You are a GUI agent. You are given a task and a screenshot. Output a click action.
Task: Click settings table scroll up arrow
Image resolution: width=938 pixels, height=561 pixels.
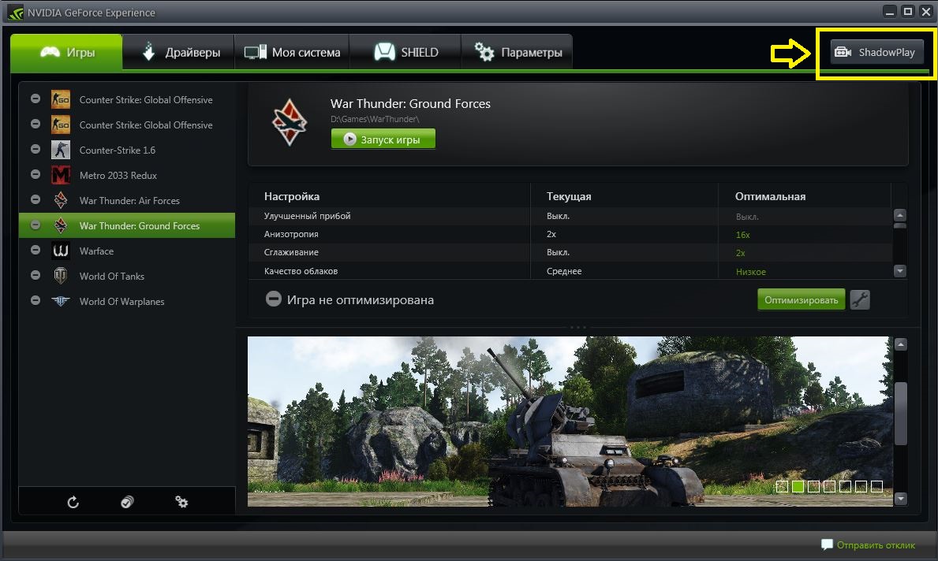point(899,215)
